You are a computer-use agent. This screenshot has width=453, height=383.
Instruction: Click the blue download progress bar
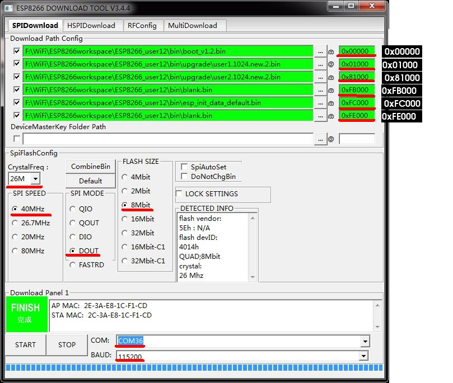(194, 367)
